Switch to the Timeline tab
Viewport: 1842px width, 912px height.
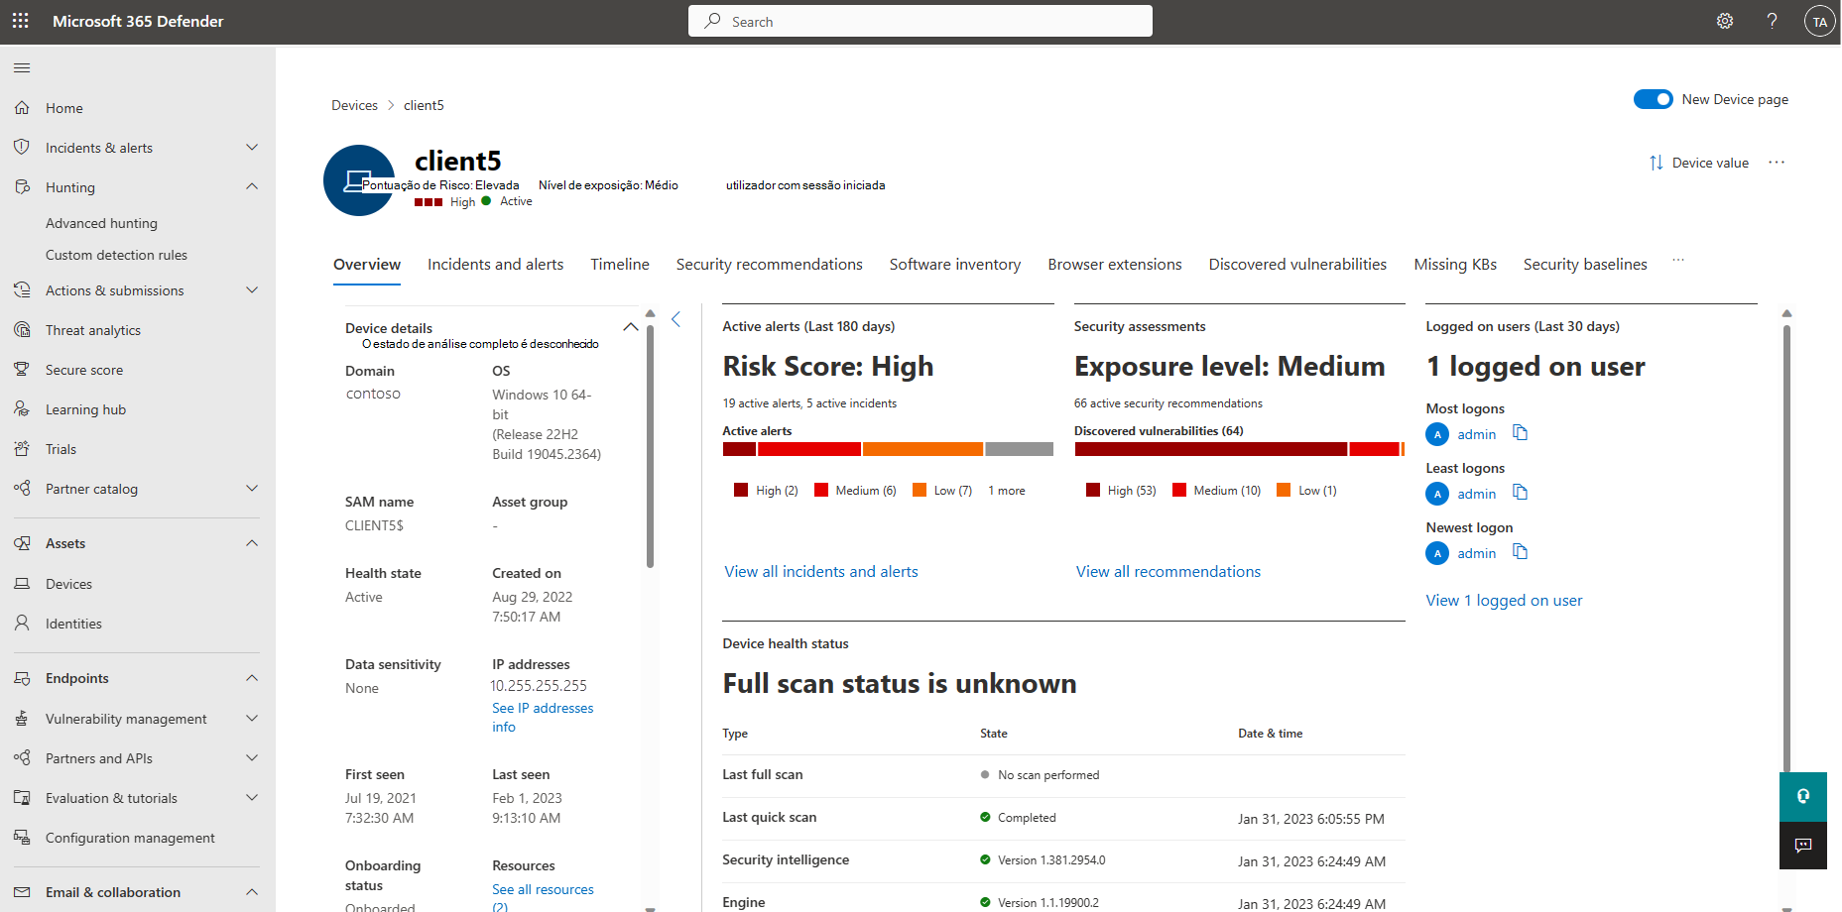coord(619,265)
